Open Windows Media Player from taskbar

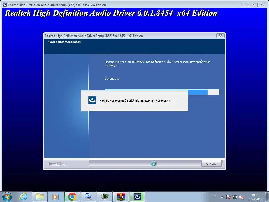(x=55, y=197)
